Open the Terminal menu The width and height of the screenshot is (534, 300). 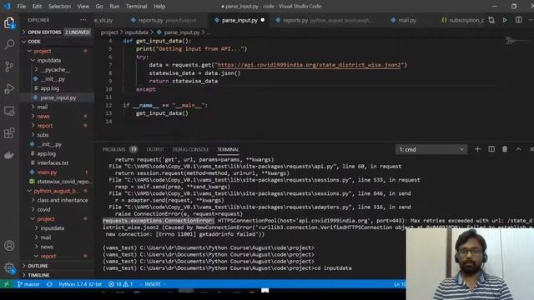coord(136,6)
